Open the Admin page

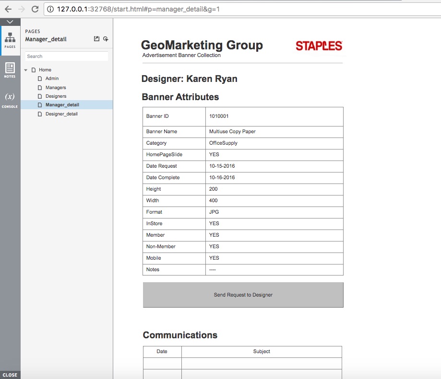[x=52, y=79]
